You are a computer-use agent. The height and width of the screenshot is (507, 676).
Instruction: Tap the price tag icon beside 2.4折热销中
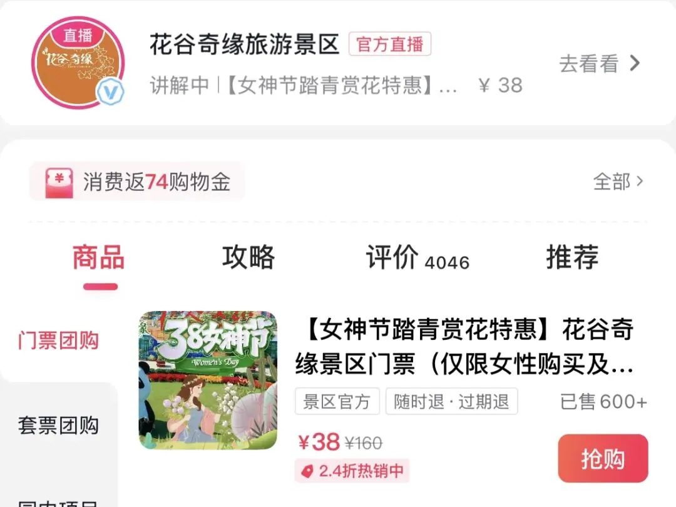pyautogui.click(x=307, y=471)
